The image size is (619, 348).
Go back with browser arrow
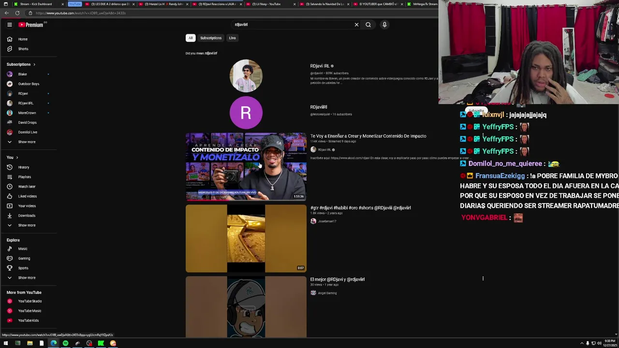tap(6, 13)
